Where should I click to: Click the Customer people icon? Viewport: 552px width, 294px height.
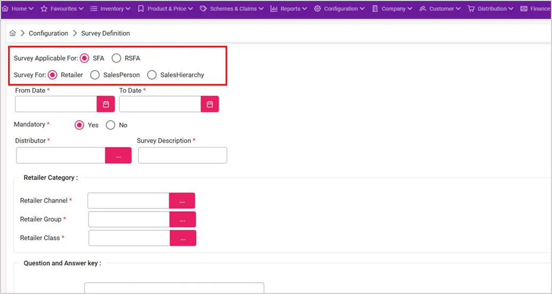click(x=422, y=9)
